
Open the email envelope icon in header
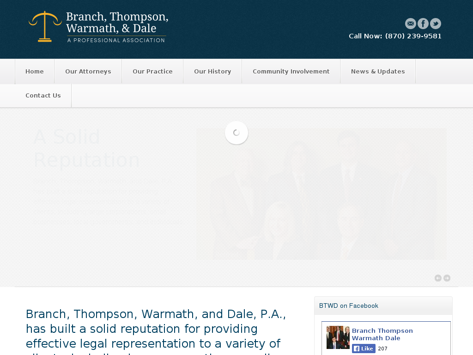coord(410,24)
